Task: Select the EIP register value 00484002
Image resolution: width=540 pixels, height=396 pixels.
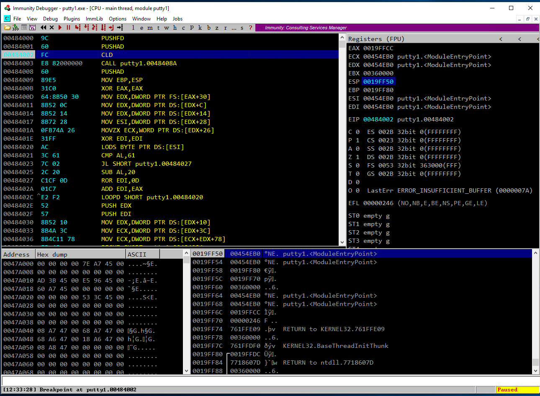Action: click(378, 119)
